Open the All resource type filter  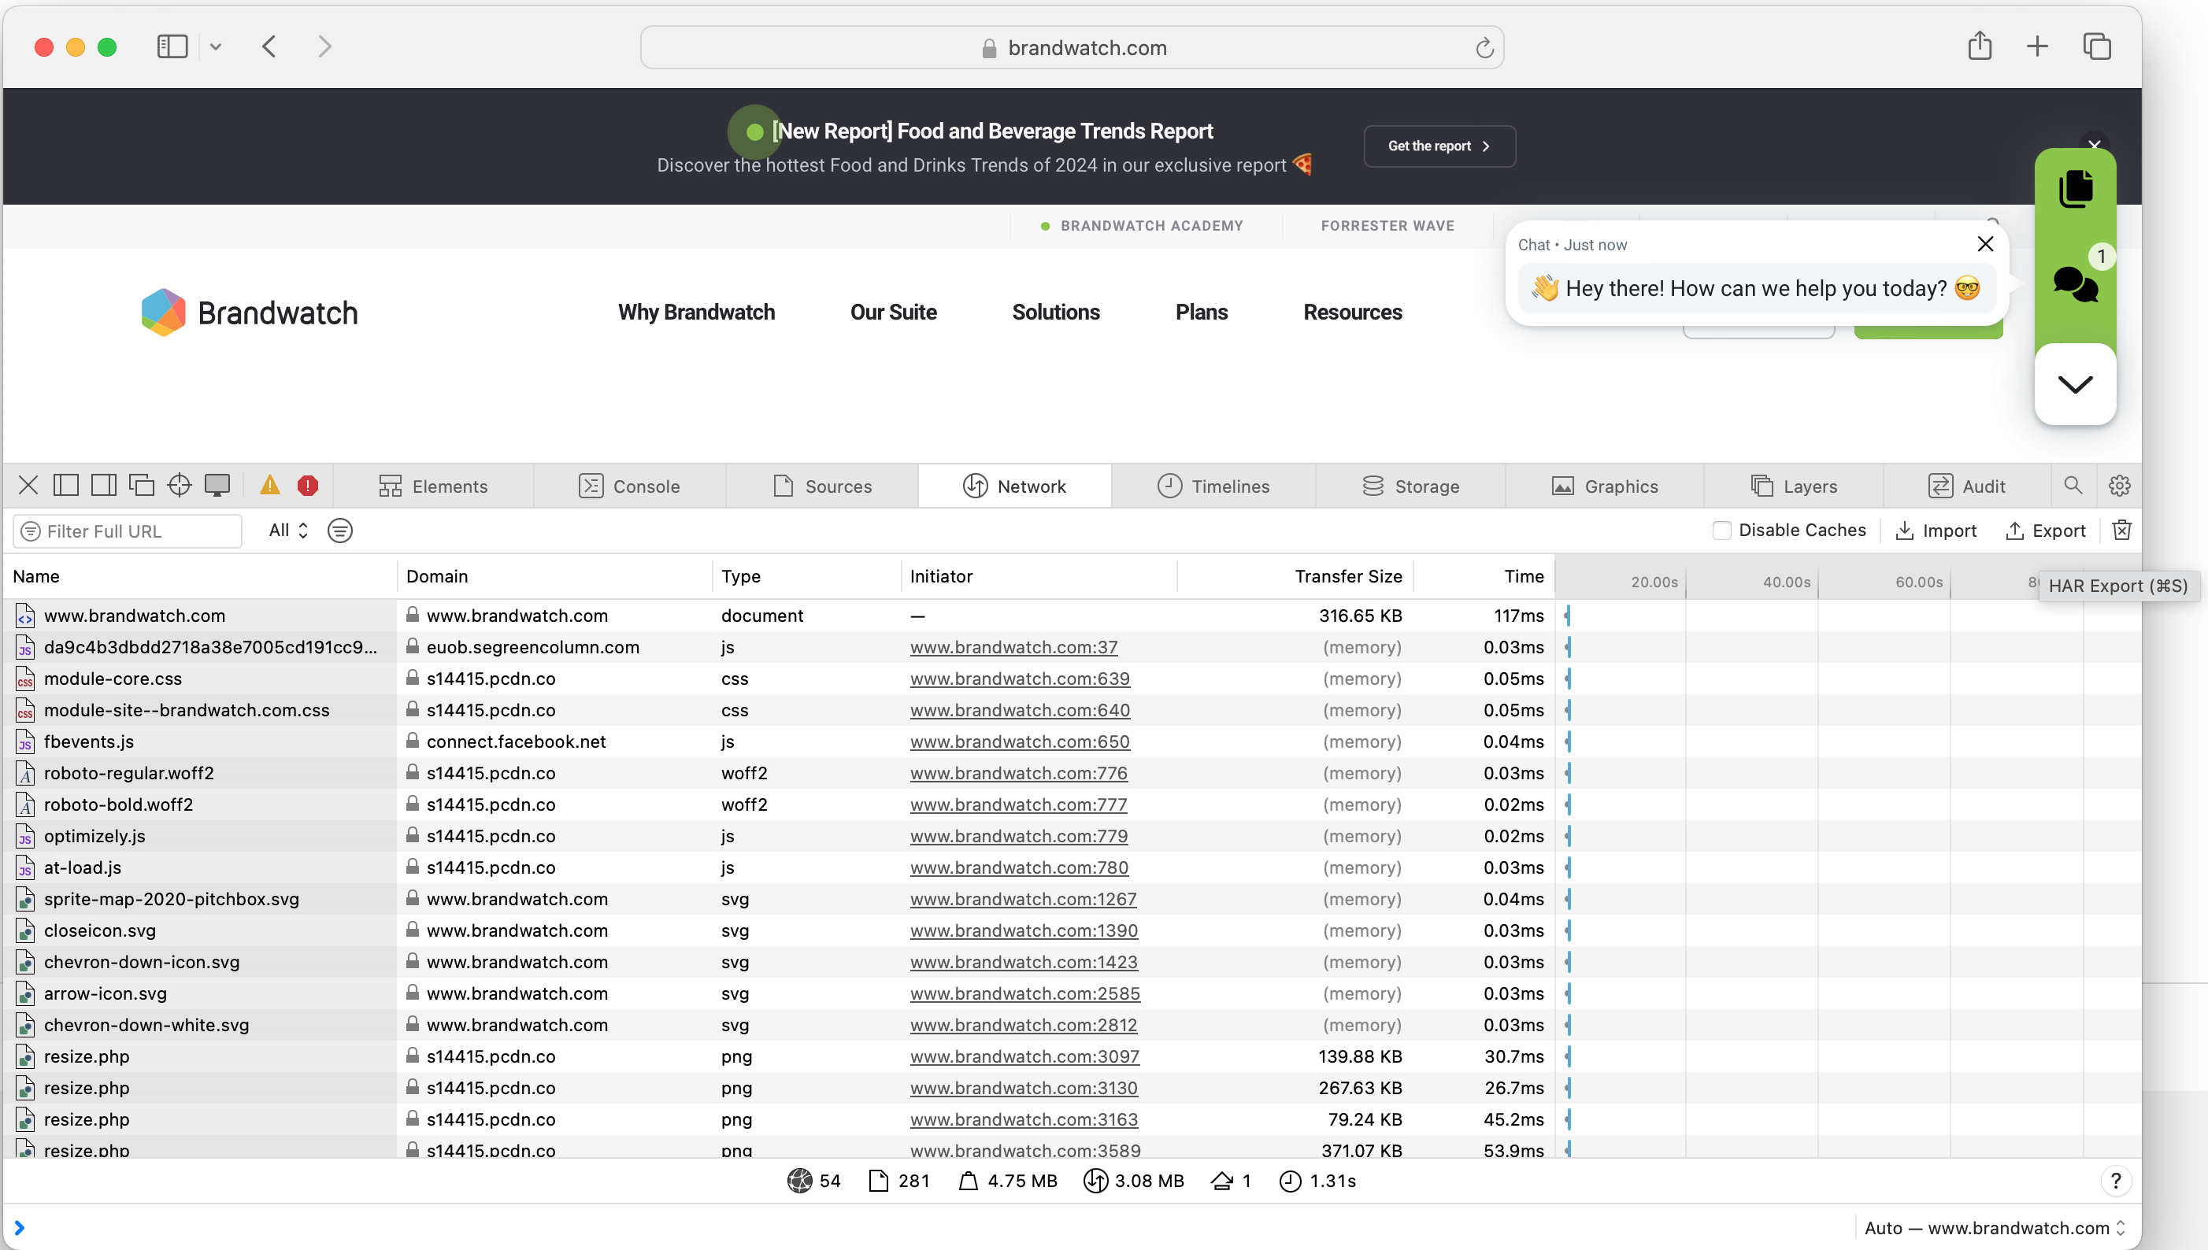tap(287, 531)
